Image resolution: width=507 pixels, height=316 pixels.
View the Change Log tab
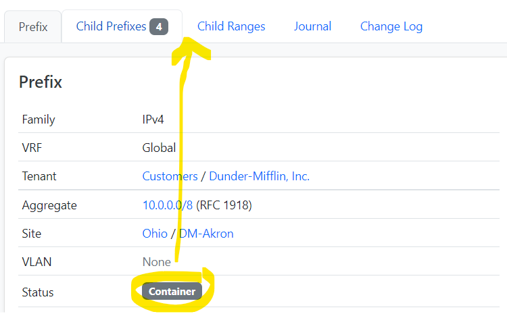(391, 26)
